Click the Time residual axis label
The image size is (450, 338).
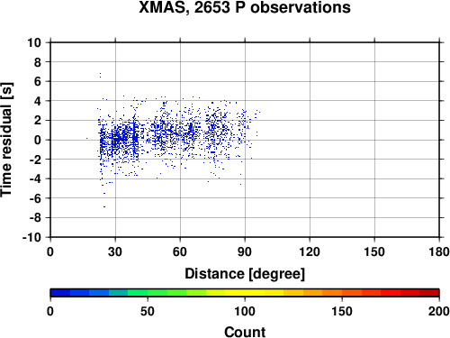tap(6, 140)
